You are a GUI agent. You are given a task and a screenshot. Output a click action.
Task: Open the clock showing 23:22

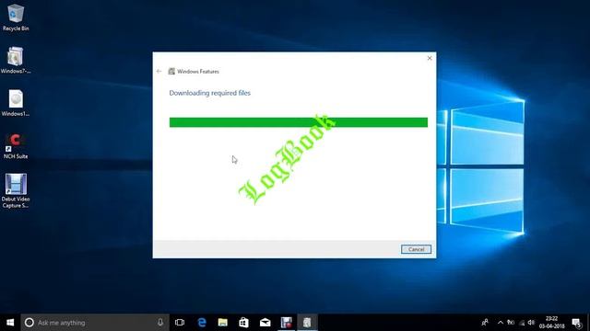tap(551, 323)
